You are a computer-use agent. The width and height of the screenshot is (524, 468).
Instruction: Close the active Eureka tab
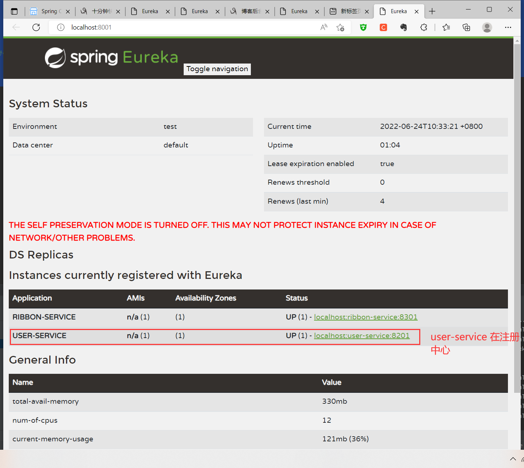[x=417, y=12]
